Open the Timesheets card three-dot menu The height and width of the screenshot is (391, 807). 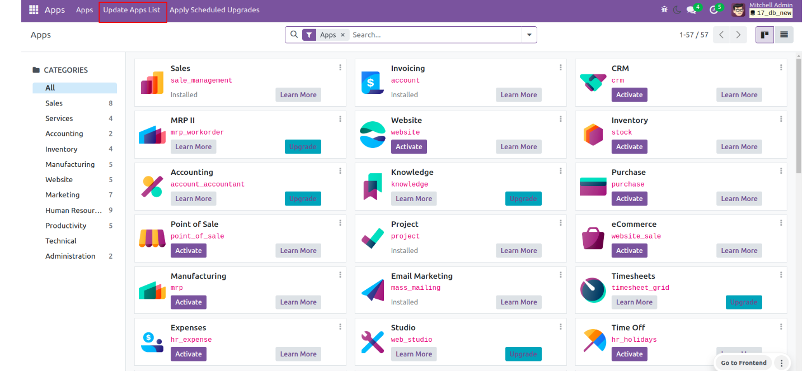[x=781, y=275]
